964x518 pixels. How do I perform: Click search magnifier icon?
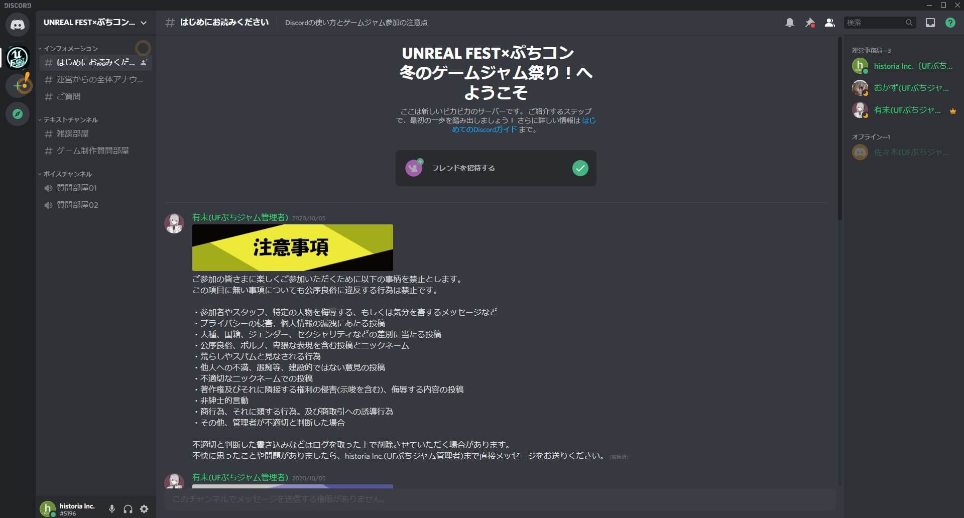[909, 23]
